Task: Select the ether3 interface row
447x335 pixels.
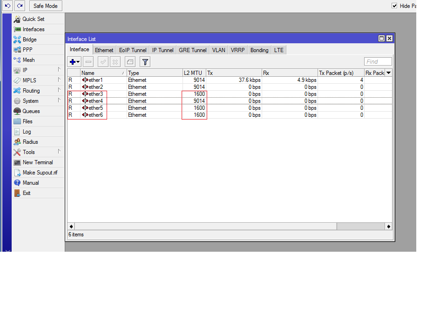Action: 230,94
